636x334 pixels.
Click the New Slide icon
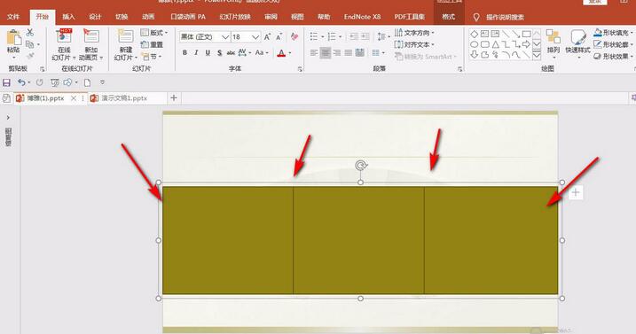(125, 36)
